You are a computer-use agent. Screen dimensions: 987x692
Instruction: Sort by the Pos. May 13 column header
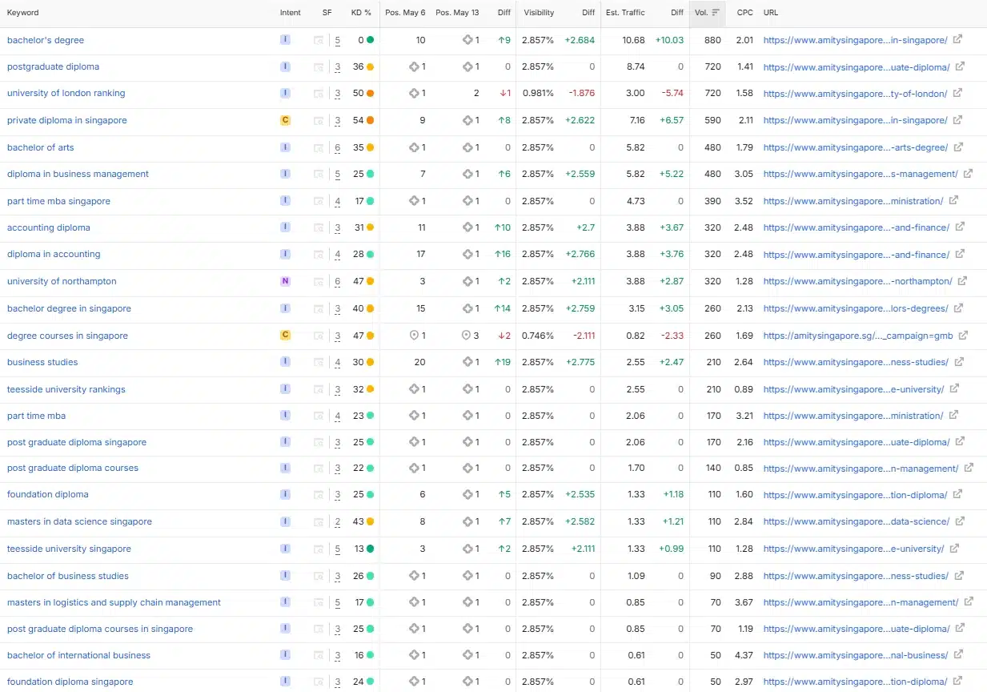(457, 13)
